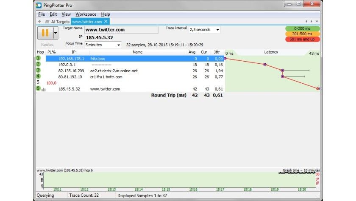The image size is (356, 201).
Task: Click the Avg column header
Action: (192, 52)
